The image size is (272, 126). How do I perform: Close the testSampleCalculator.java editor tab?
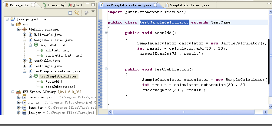tap(155, 5)
